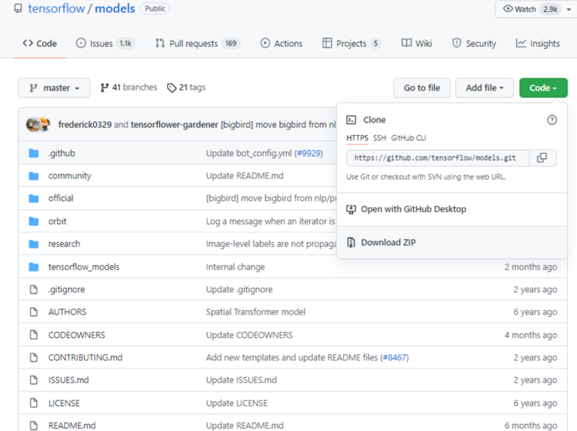The height and width of the screenshot is (431, 577).
Task: Click the Go to file button
Action: click(422, 88)
